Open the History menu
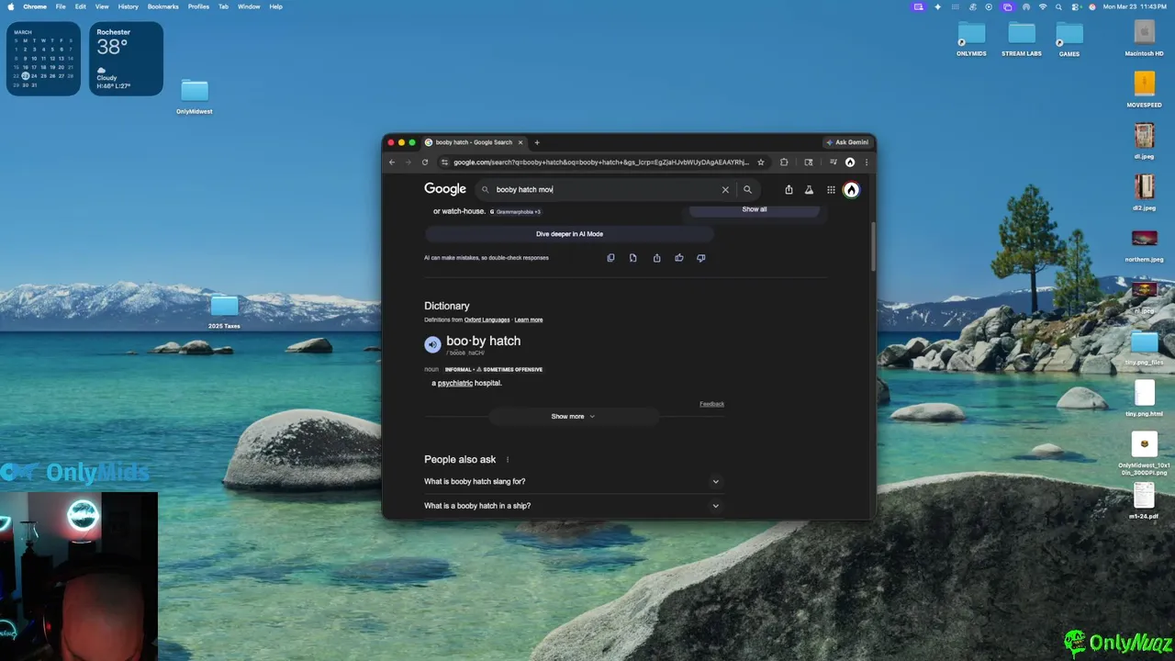Viewport: 1175px width, 661px height. point(129,6)
